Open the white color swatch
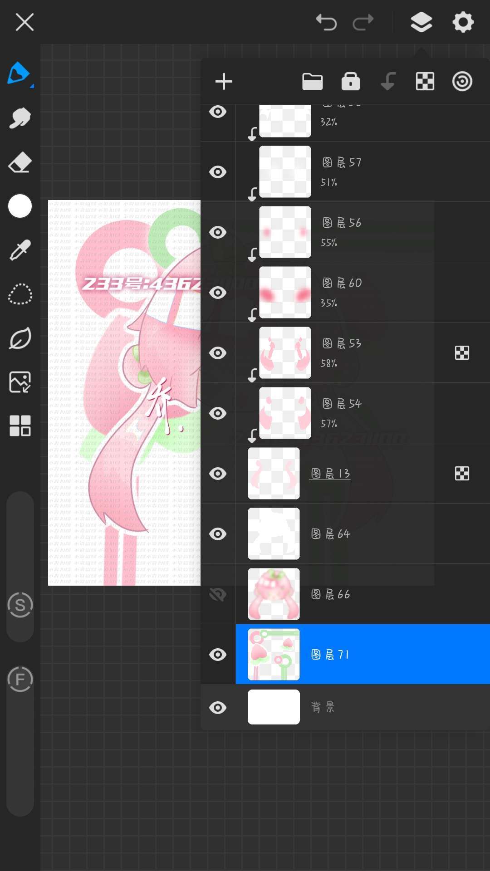The height and width of the screenshot is (871, 490). tap(20, 206)
